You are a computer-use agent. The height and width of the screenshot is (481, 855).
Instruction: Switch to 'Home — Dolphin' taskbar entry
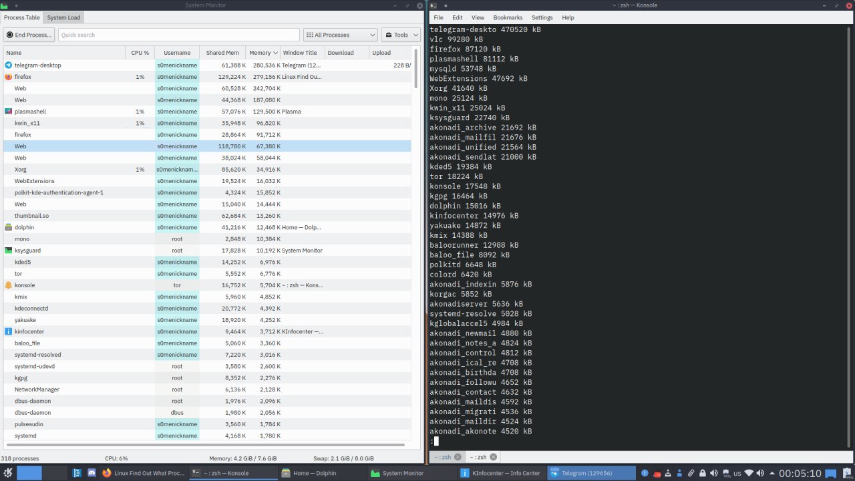click(x=323, y=473)
